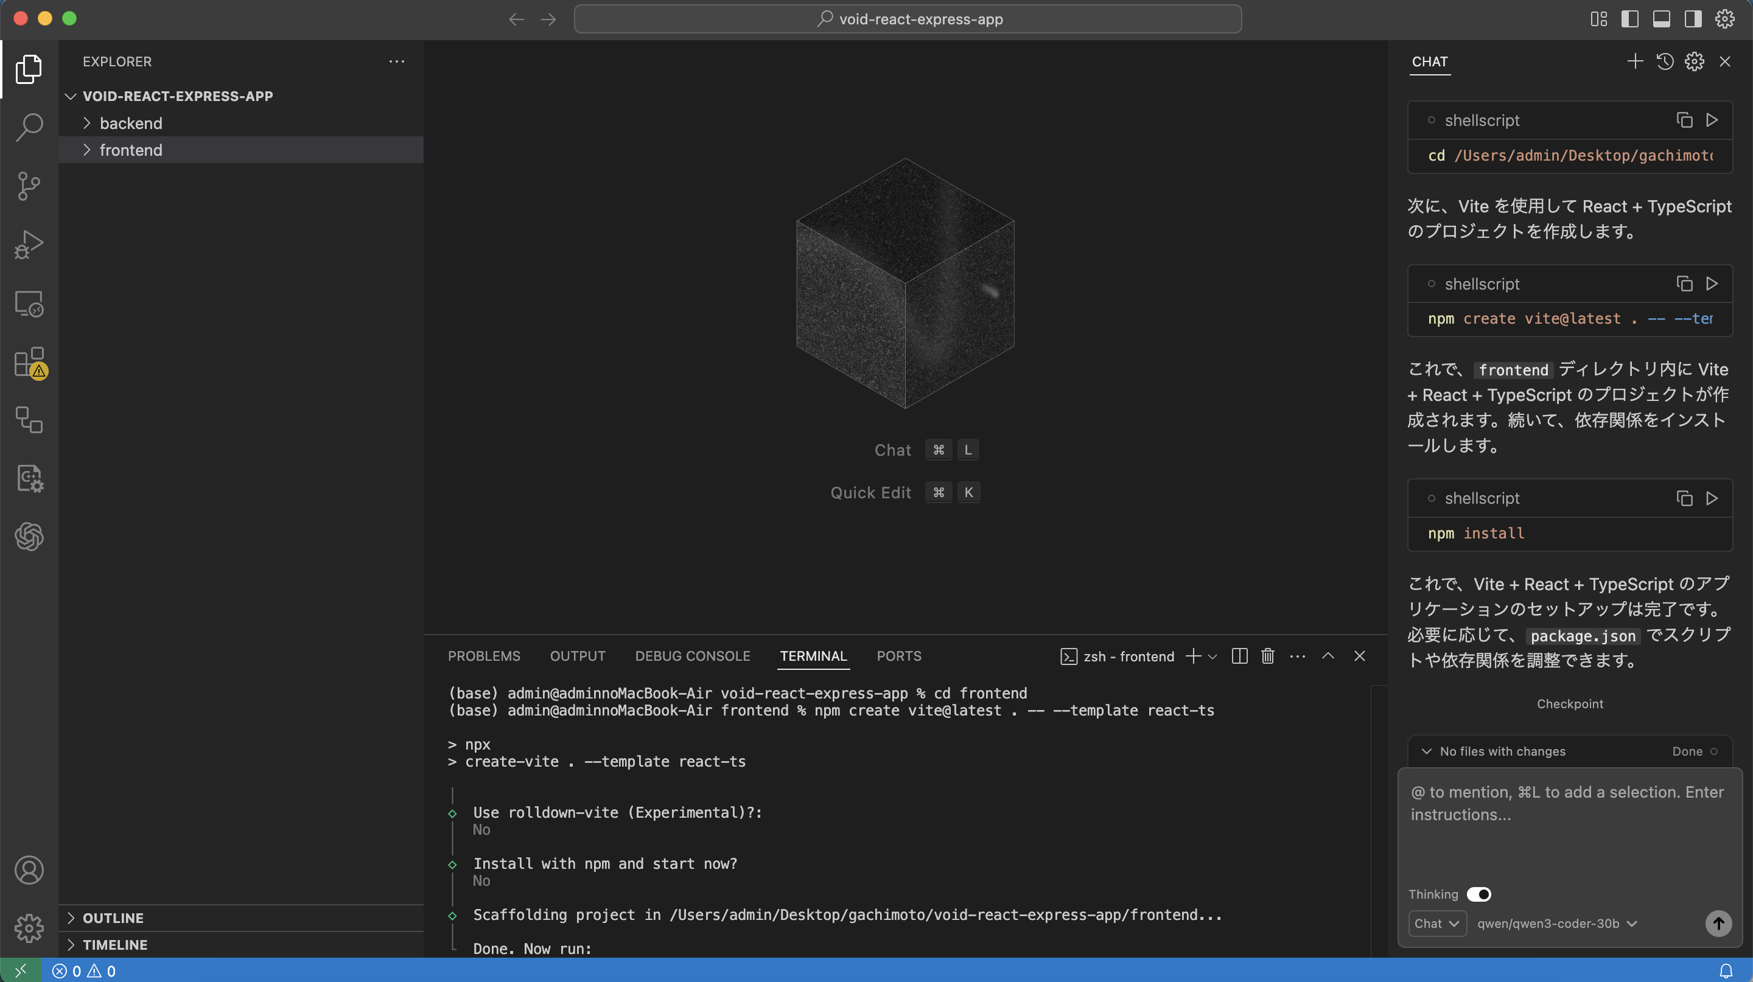Open the Run and Debug view

click(29, 244)
